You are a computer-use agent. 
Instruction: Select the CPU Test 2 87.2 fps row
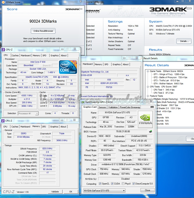point(163,93)
